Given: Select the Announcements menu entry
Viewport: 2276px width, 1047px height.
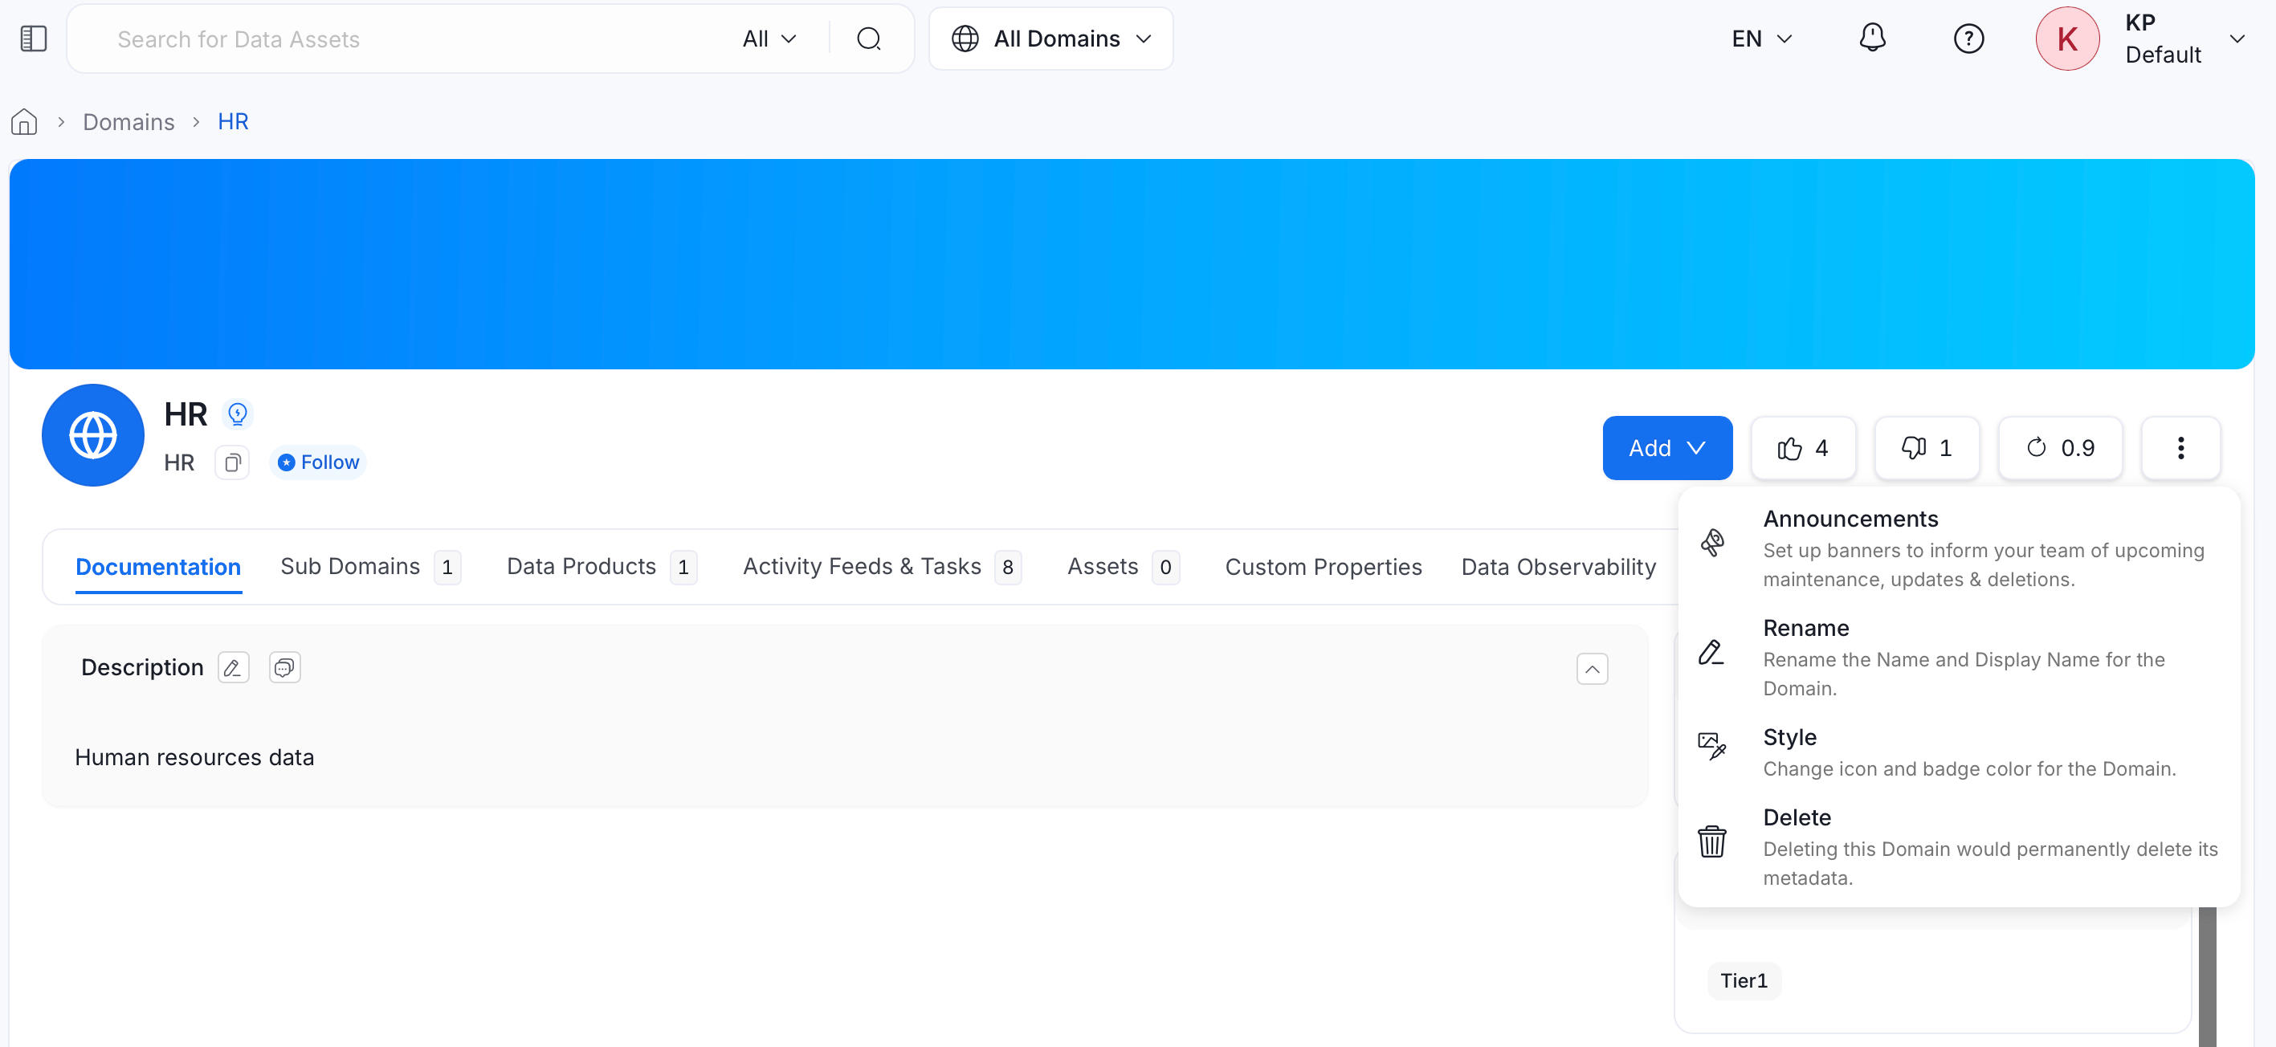Looking at the screenshot, I should pyautogui.click(x=1958, y=547).
